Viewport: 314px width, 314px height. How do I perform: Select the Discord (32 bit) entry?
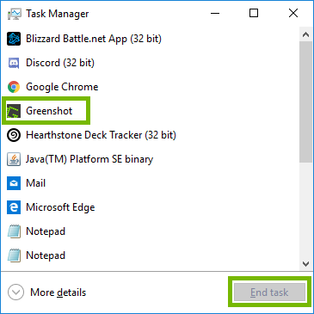click(150, 63)
